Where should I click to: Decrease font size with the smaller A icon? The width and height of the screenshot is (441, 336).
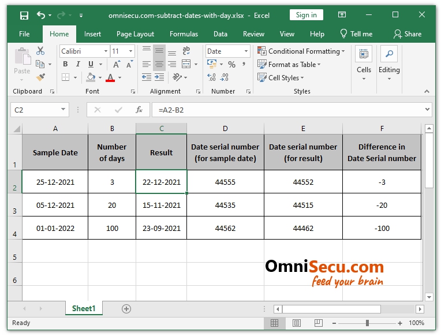130,65
